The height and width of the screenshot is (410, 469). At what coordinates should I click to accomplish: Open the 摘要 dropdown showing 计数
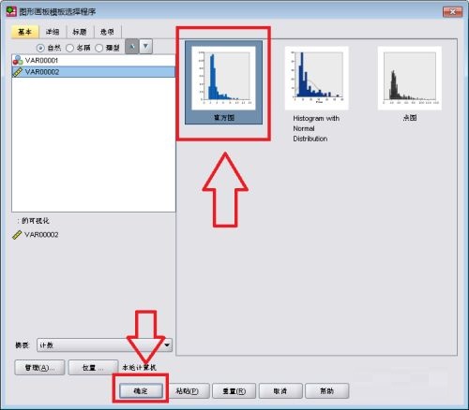coord(104,345)
